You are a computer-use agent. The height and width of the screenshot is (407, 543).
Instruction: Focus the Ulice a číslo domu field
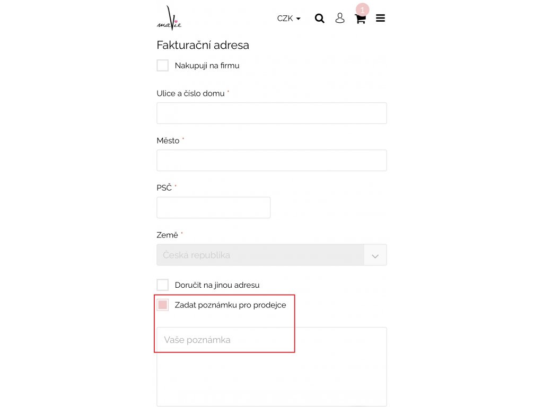pos(271,113)
